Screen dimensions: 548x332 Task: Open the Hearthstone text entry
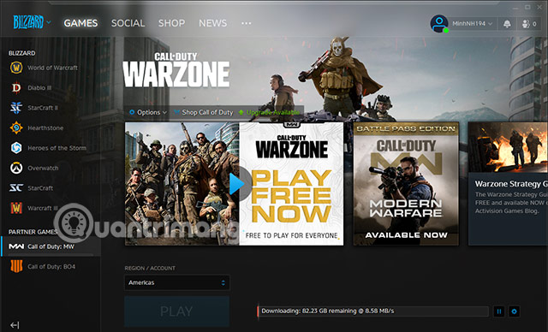pyautogui.click(x=45, y=128)
